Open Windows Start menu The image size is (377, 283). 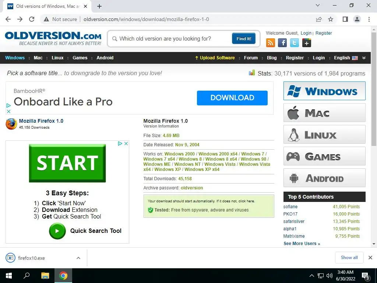pyautogui.click(x=9, y=276)
